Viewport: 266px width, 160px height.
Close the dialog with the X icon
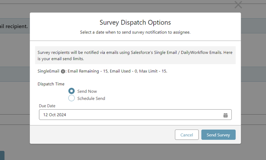coord(238,5)
